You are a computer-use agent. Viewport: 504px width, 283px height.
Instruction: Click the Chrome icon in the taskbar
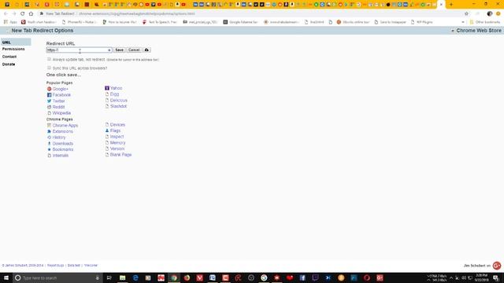click(174, 277)
